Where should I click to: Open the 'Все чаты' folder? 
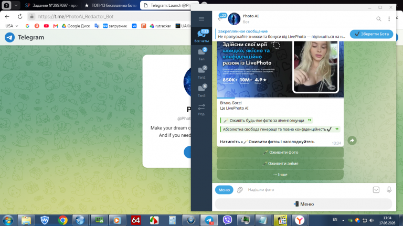click(x=201, y=36)
